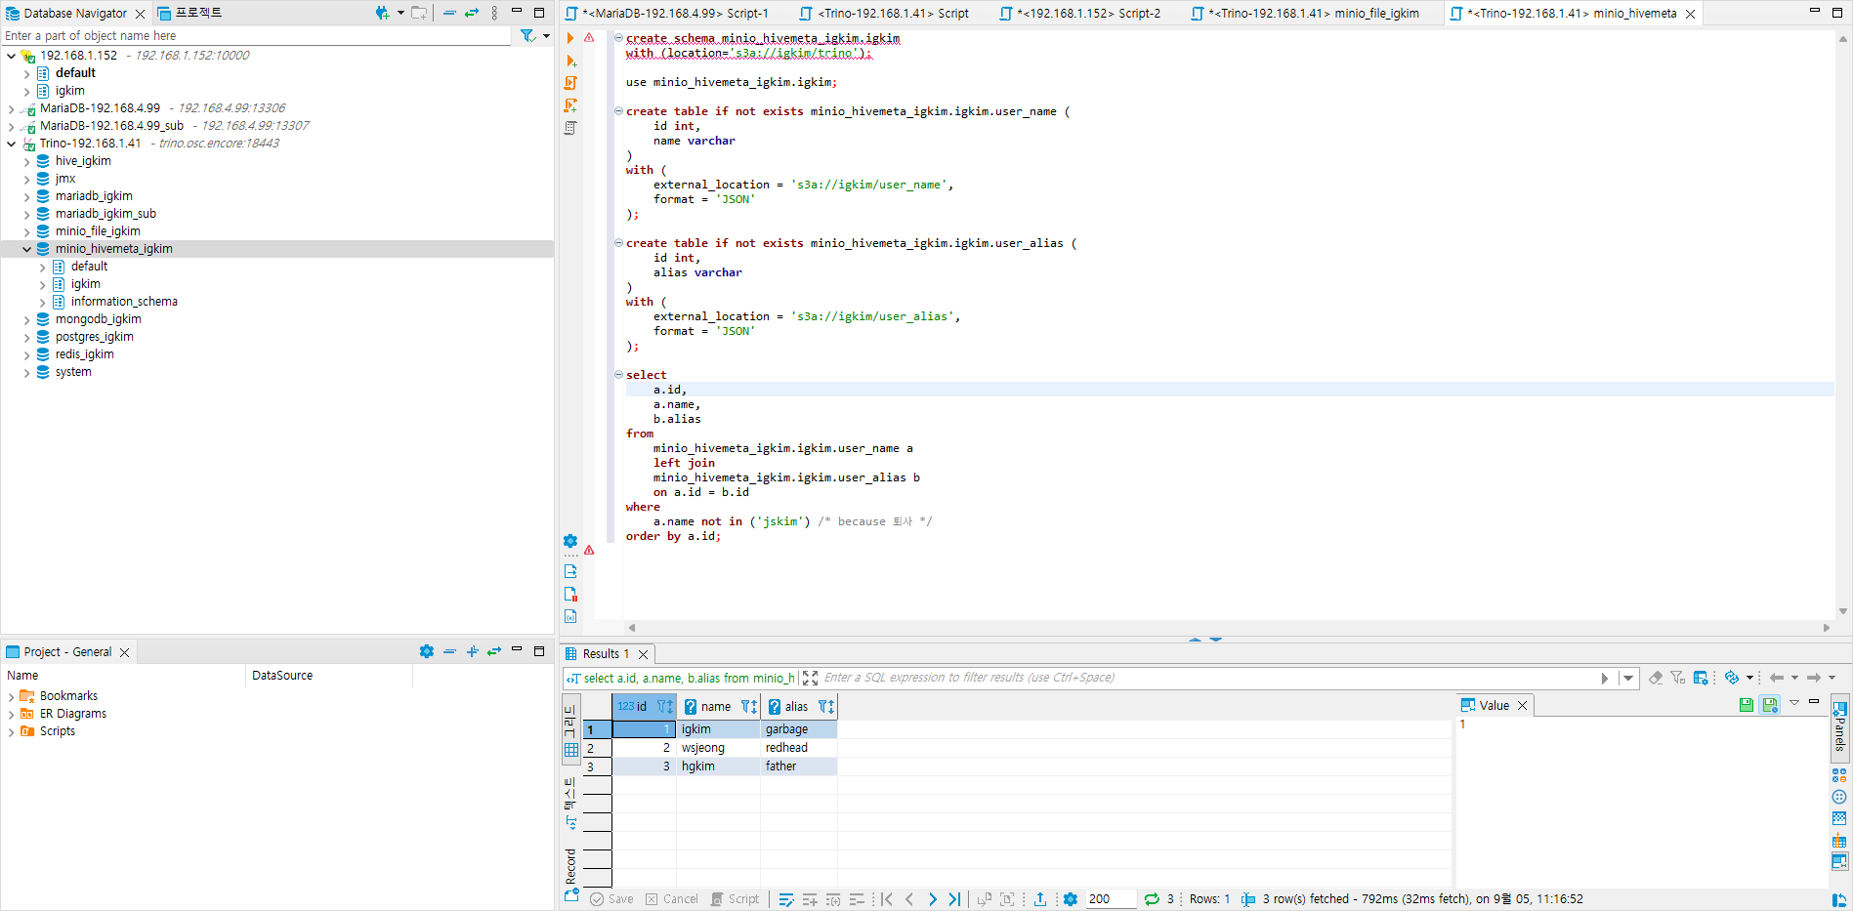This screenshot has width=1853, height=911.
Task: Toggle link with editor in Database Navigator
Action: click(x=472, y=13)
